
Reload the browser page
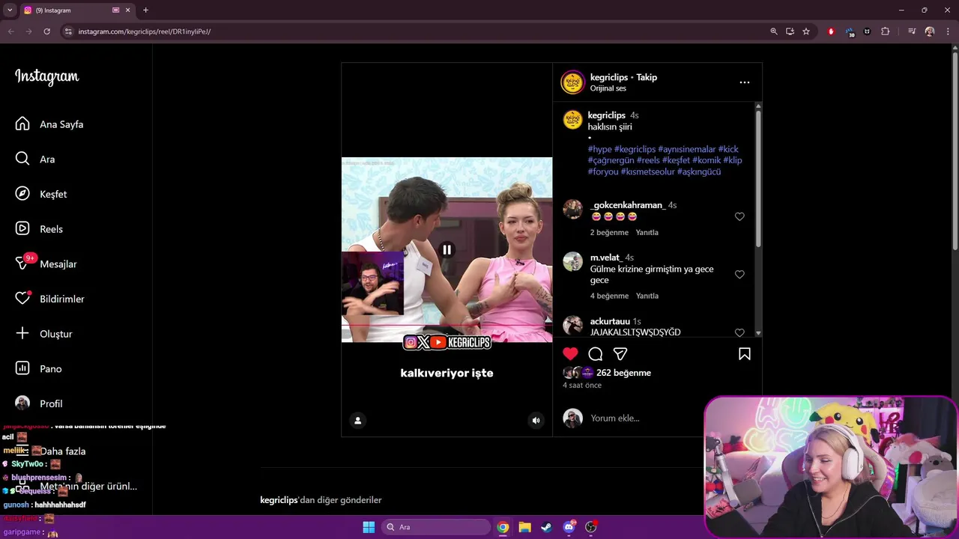46,31
